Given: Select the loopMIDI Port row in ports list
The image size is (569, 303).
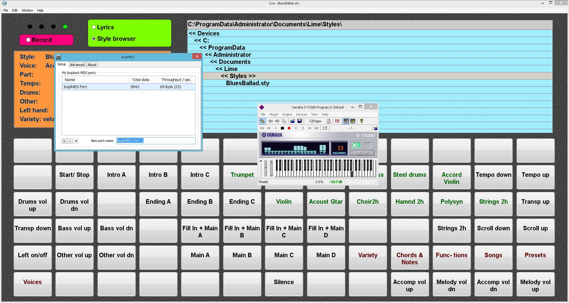Looking at the screenshot, I should pos(129,87).
